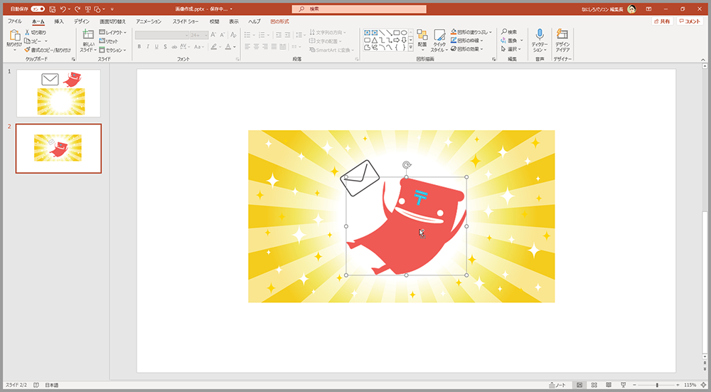Toggle bold formatting
Screen dimensions: 711x392
pos(139,47)
